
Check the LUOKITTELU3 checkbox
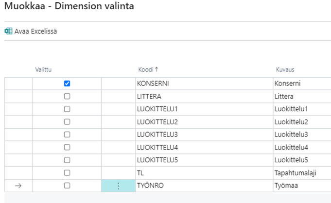[x=67, y=134]
